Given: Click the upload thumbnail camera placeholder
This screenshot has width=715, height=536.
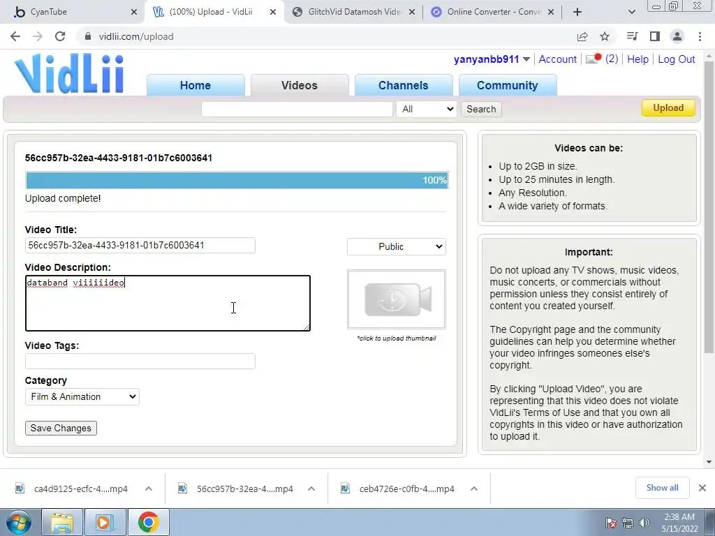Looking at the screenshot, I should point(397,299).
